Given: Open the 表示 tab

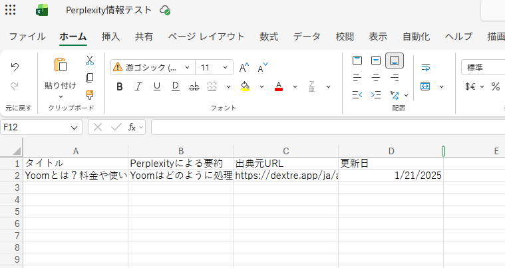Looking at the screenshot, I should tap(378, 37).
